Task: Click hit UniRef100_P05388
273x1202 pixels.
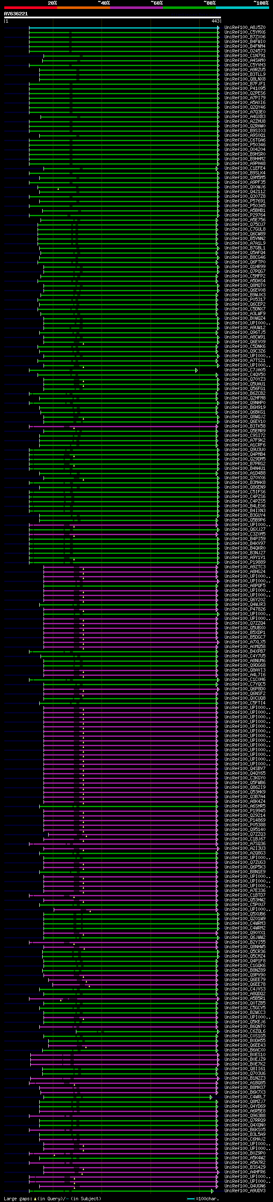Action: [245, 825]
